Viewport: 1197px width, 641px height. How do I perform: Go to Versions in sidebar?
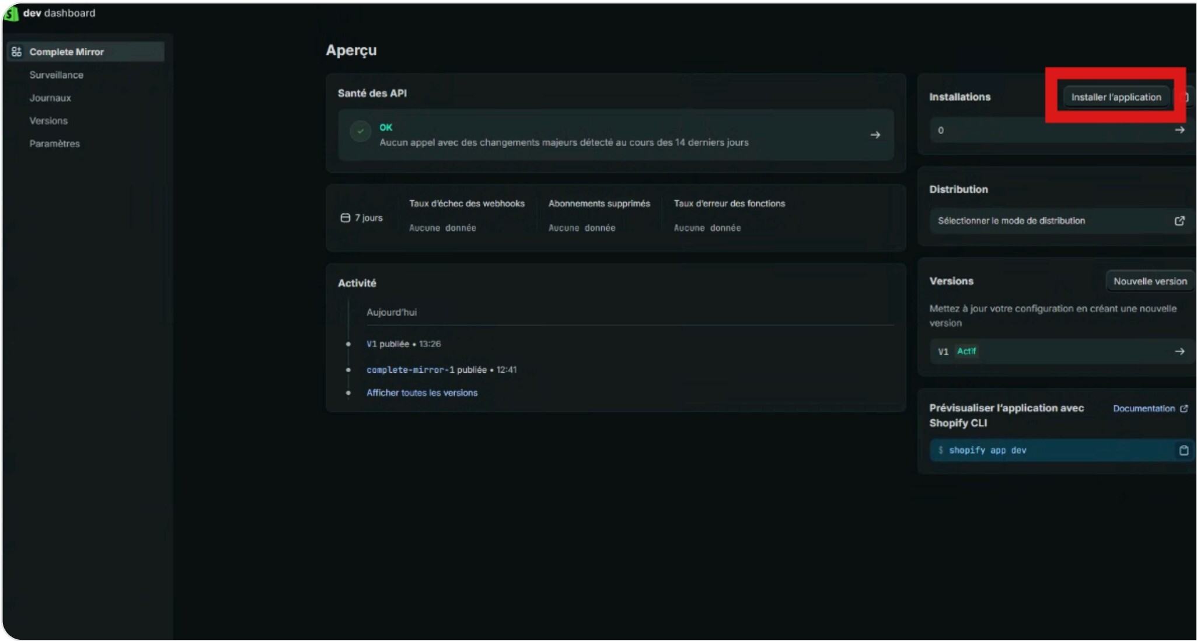[48, 121]
